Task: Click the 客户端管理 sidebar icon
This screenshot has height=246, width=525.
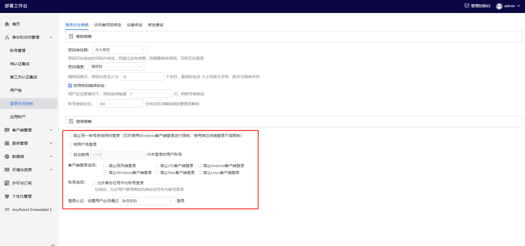Action: coord(7,130)
